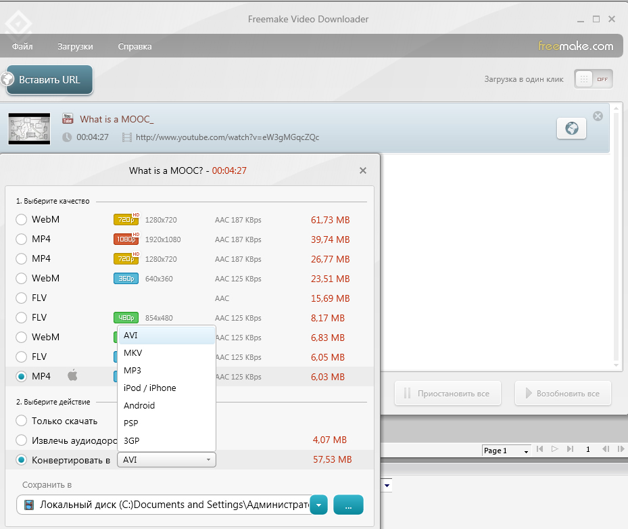The width and height of the screenshot is (628, 529).
Task: Select MP4 1920x1080 quality option
Action: [x=21, y=239]
